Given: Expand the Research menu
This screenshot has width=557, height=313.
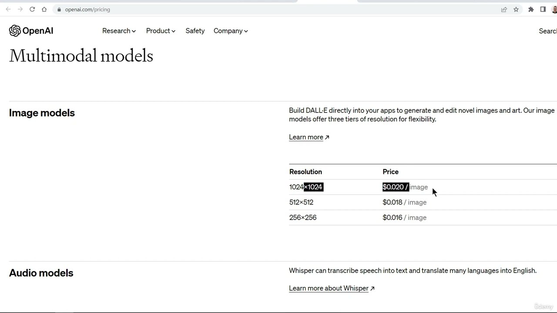Looking at the screenshot, I should (x=119, y=31).
